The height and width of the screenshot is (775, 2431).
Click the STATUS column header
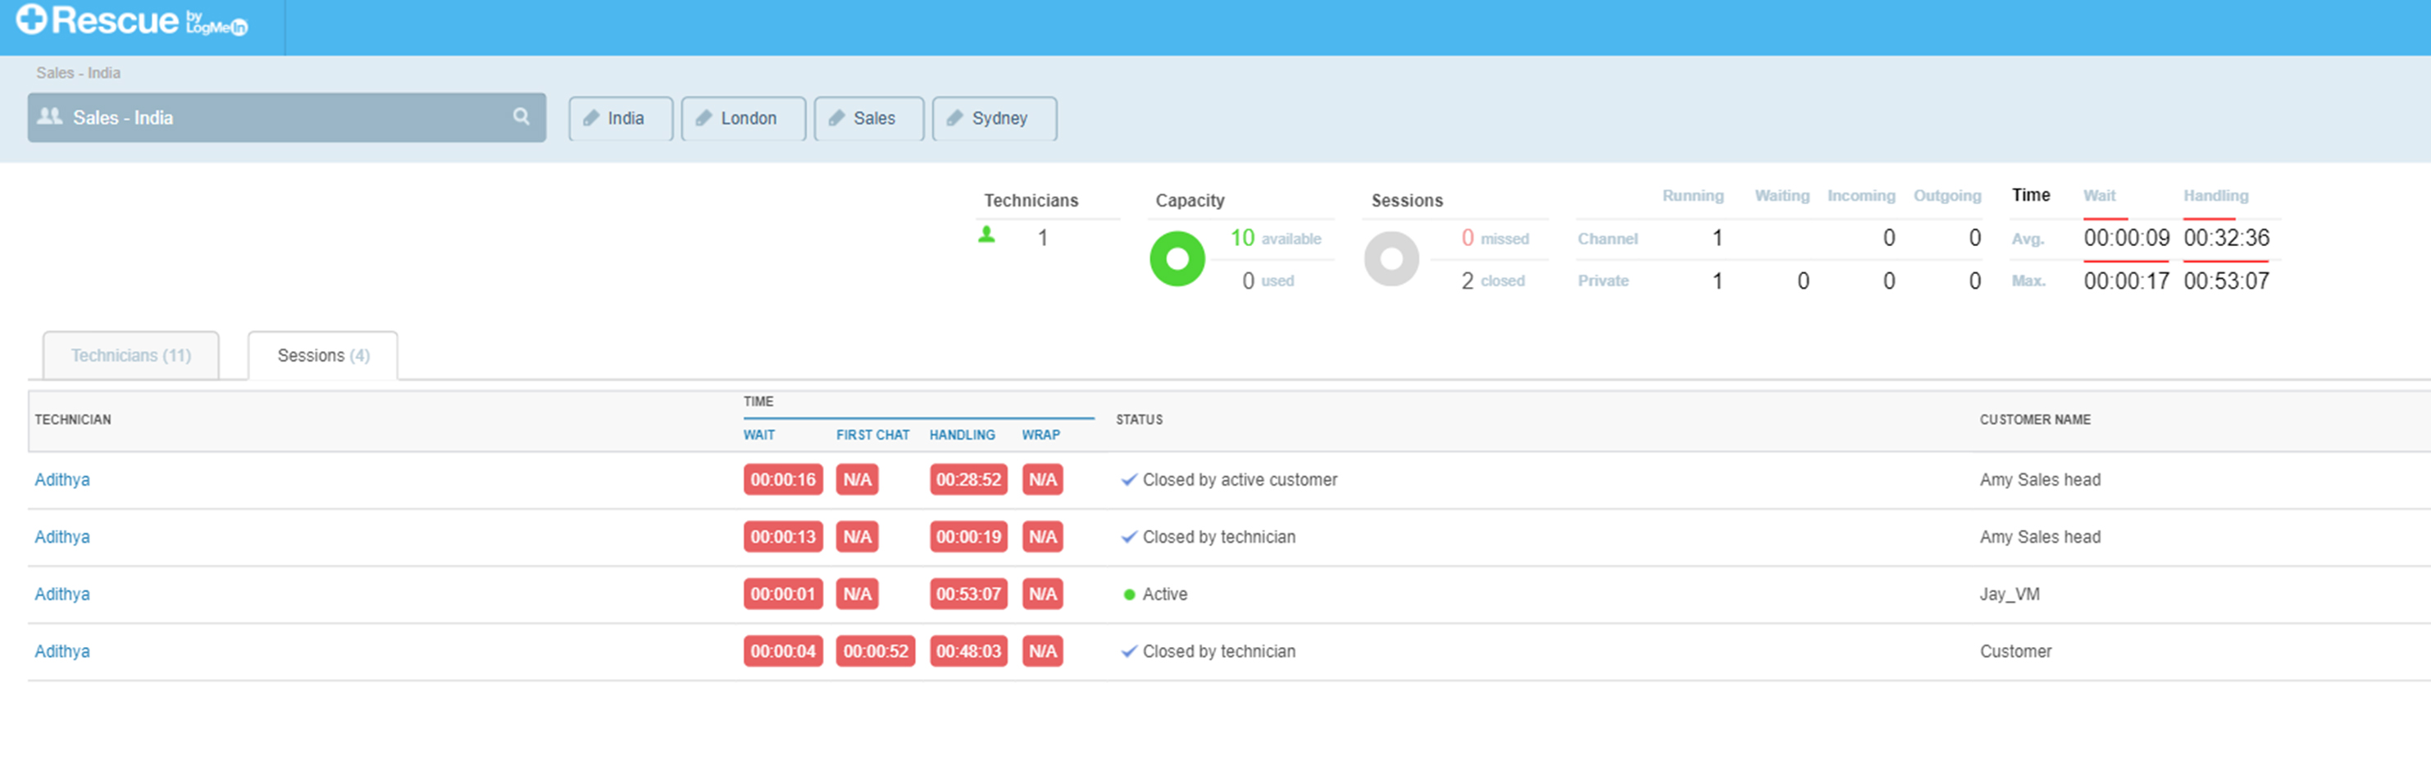[x=1139, y=419]
